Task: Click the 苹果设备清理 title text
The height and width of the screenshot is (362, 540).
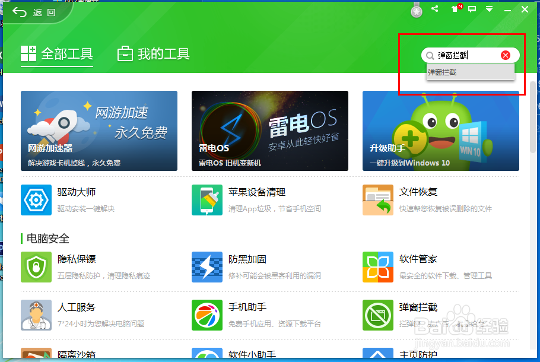Action: pyautogui.click(x=257, y=192)
